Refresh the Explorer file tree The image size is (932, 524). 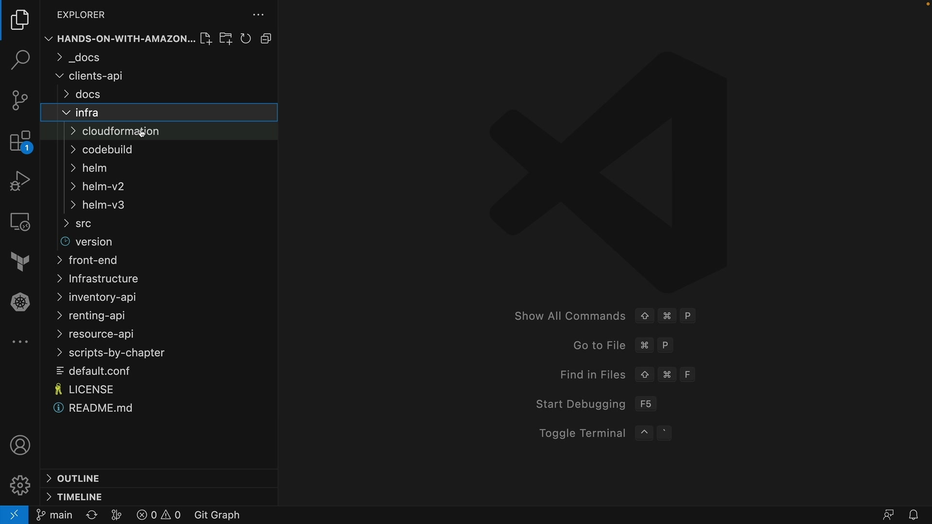coord(246,39)
